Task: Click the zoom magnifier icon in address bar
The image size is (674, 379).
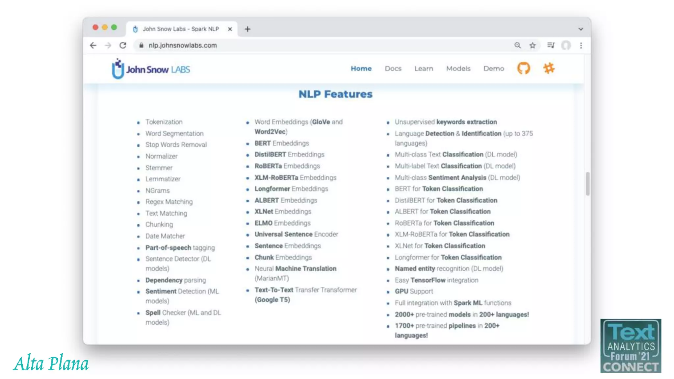Action: [x=517, y=45]
